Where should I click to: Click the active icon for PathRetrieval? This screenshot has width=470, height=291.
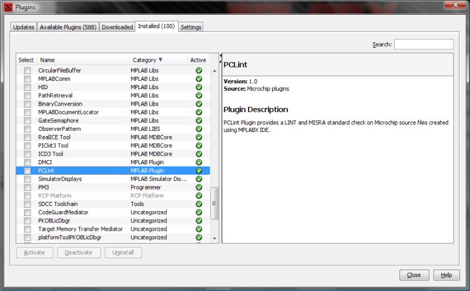(x=199, y=96)
